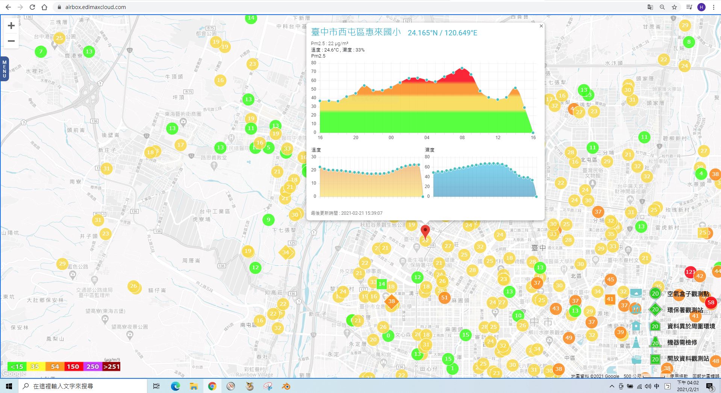Open browser zoom magnifier control

[x=662, y=7]
